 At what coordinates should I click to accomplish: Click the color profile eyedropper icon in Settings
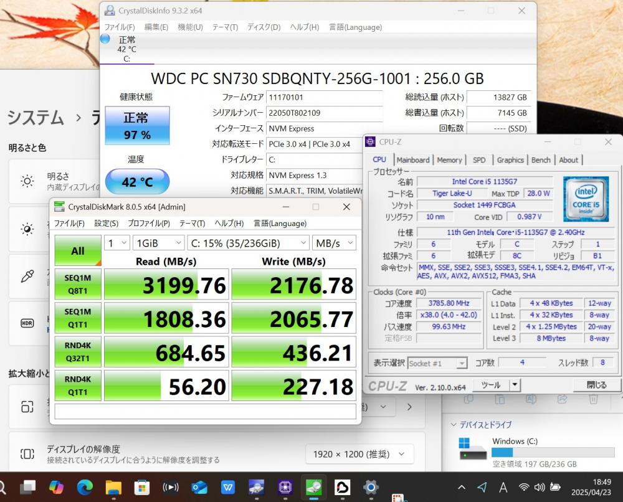point(27,276)
